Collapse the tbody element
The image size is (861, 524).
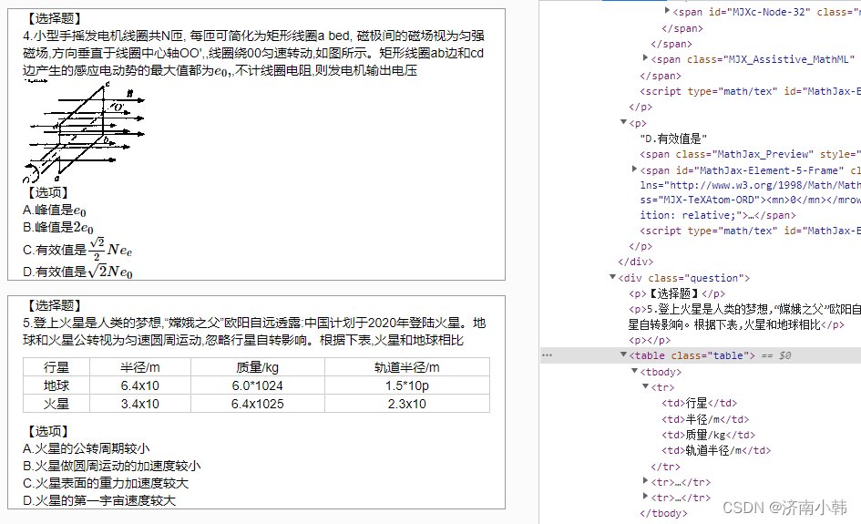[x=634, y=371]
